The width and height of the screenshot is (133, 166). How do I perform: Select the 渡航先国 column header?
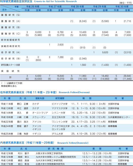40,98
